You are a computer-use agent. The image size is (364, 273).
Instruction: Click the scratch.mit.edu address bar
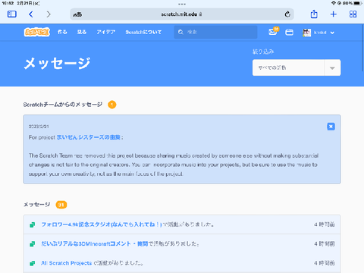click(x=182, y=14)
